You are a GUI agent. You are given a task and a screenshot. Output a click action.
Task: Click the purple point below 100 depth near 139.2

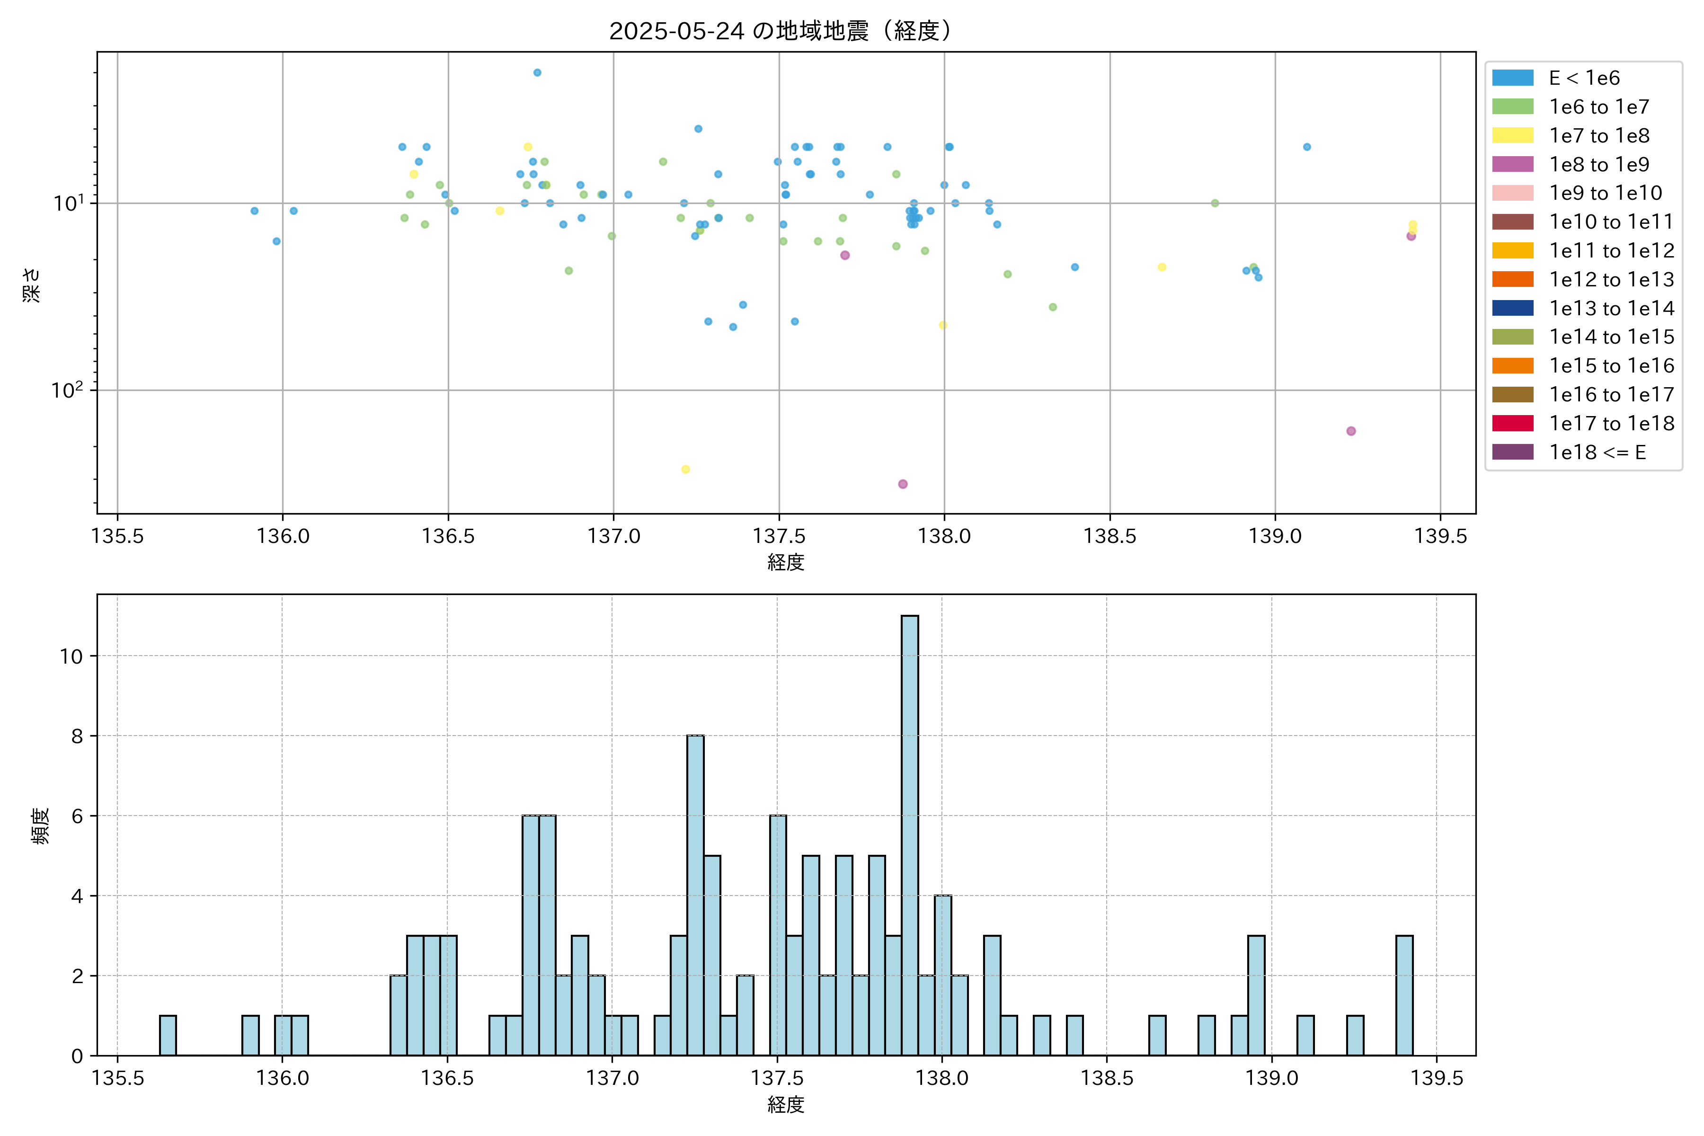click(1351, 431)
